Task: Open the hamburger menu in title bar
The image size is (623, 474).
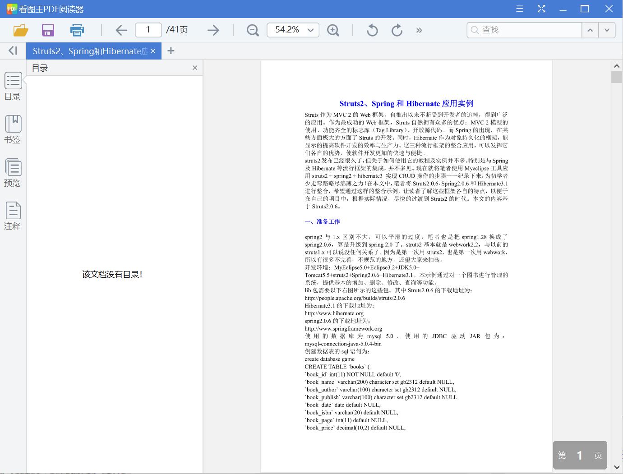Action: pyautogui.click(x=520, y=9)
